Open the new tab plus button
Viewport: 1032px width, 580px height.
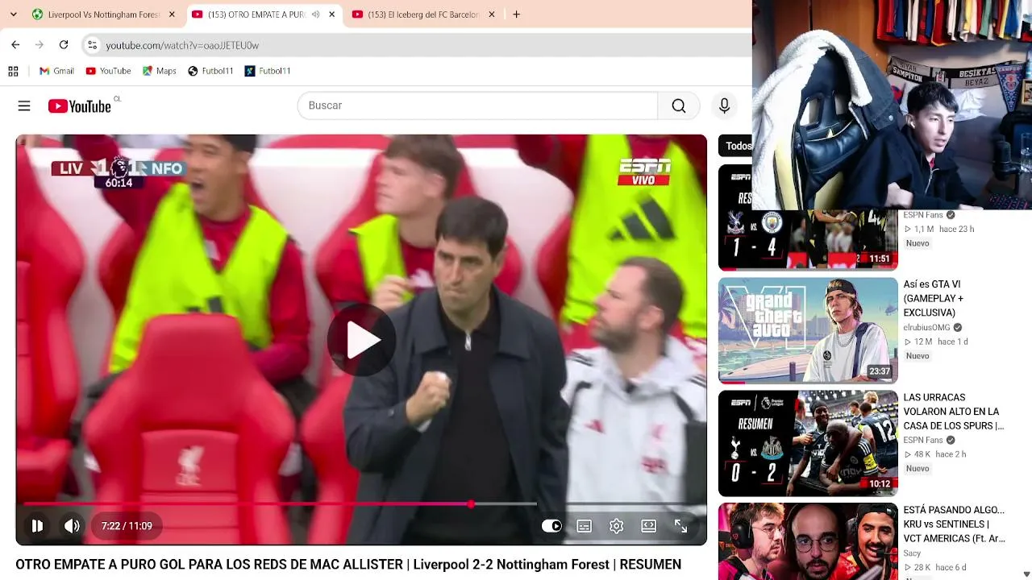tap(516, 14)
